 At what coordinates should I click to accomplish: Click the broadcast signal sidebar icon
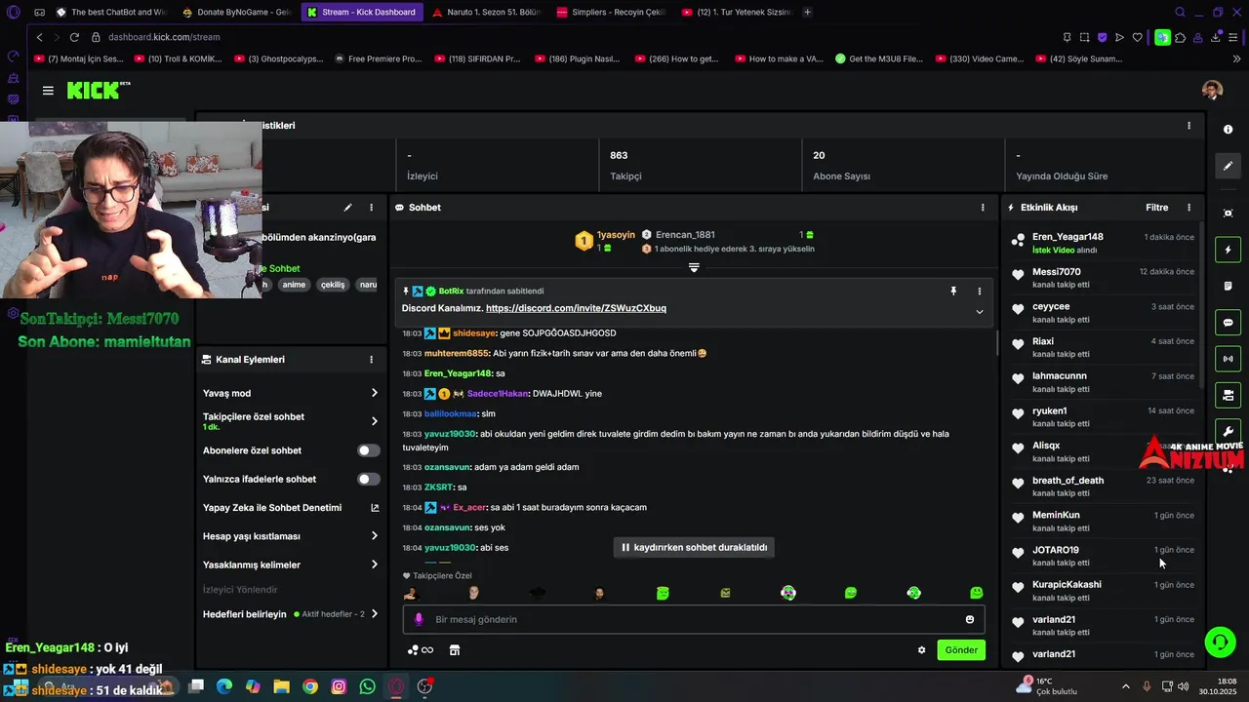coord(1228,359)
